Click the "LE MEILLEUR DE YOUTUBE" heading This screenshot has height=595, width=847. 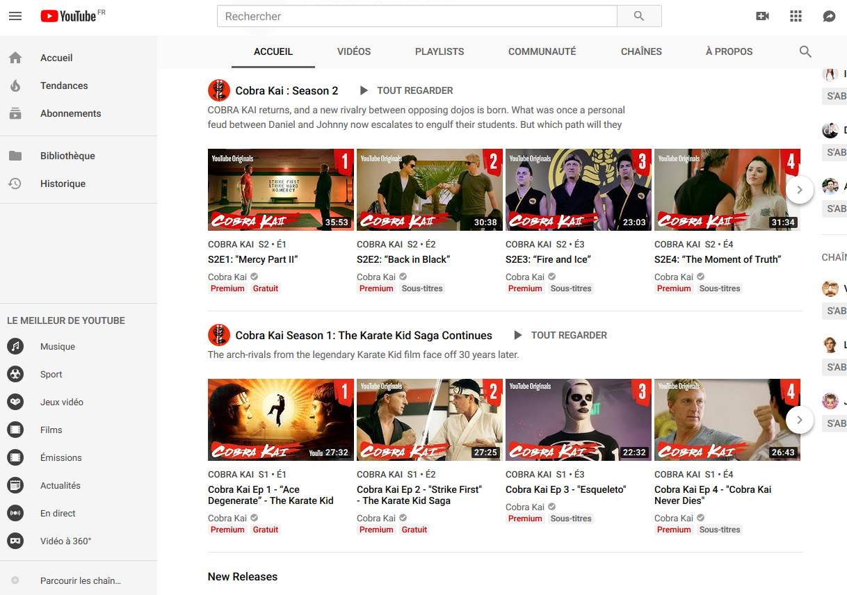pyautogui.click(x=66, y=320)
